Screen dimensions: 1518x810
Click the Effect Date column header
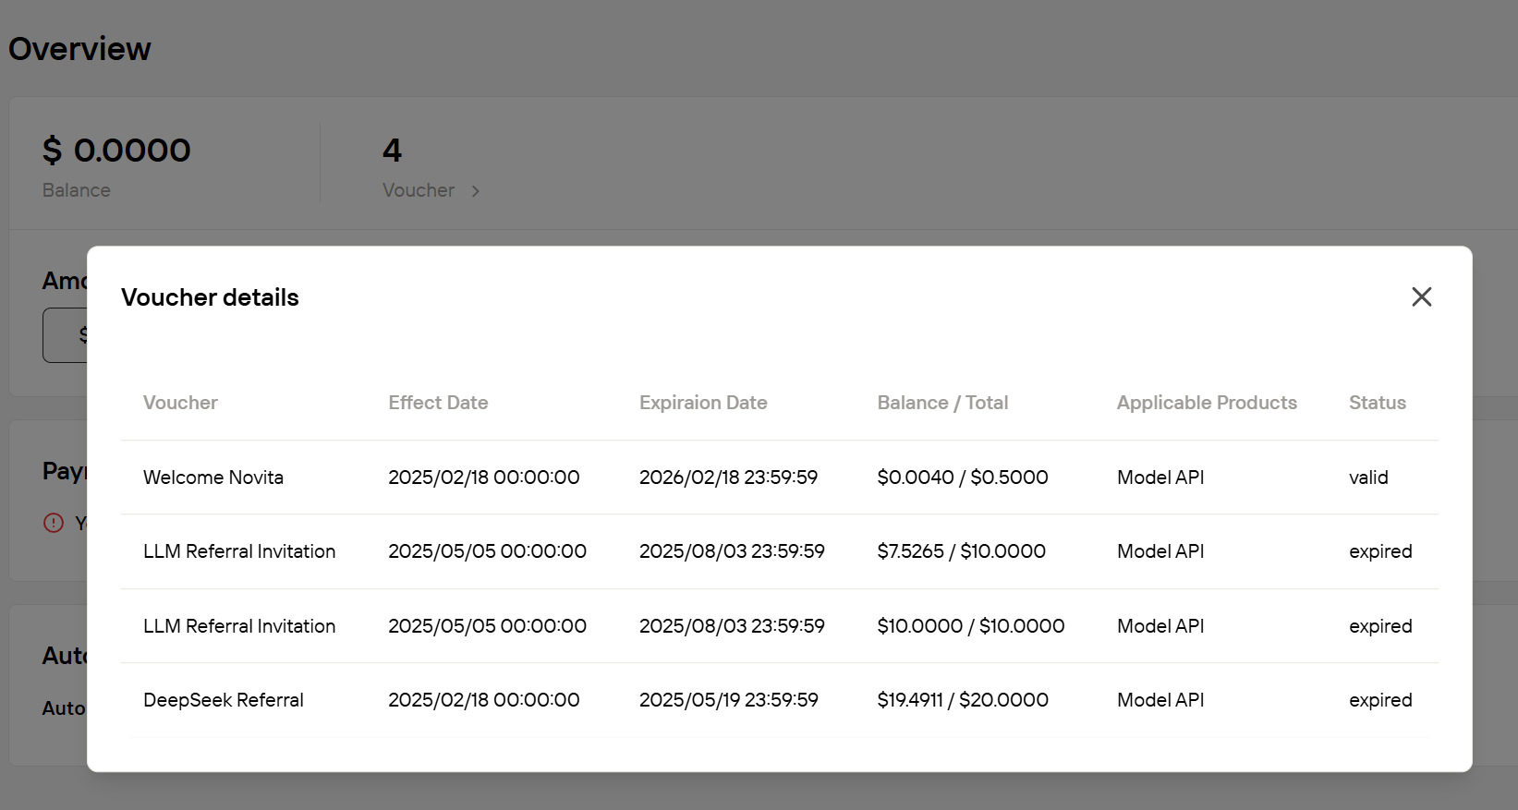coord(438,403)
